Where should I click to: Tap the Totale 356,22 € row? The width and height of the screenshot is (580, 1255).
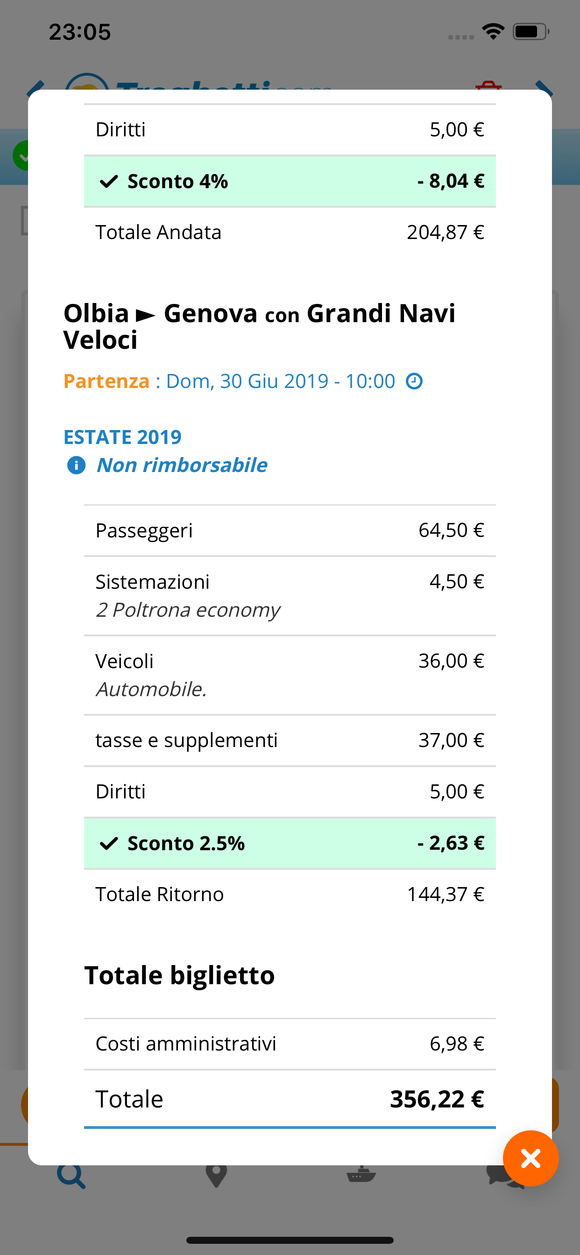coord(290,1099)
